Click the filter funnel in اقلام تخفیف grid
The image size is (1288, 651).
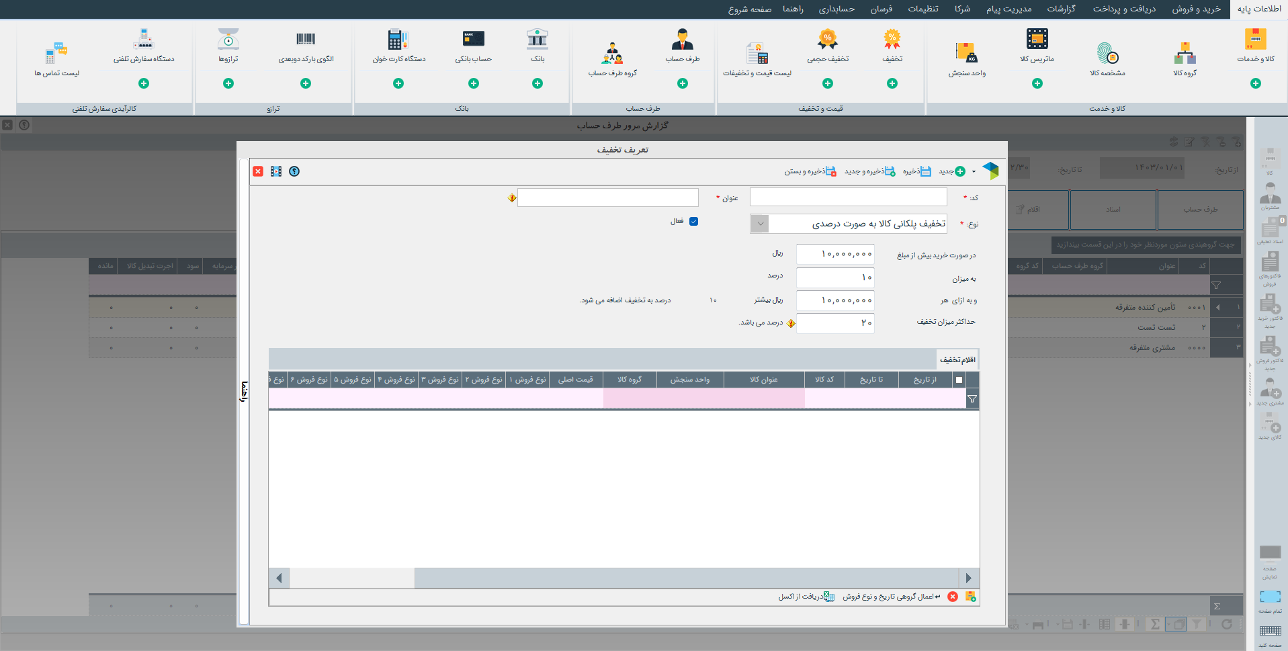(972, 399)
